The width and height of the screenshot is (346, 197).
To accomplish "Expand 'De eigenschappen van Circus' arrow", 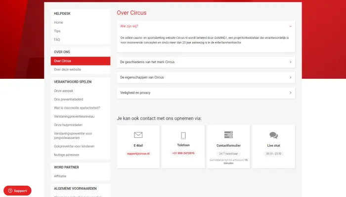I will point(291,77).
